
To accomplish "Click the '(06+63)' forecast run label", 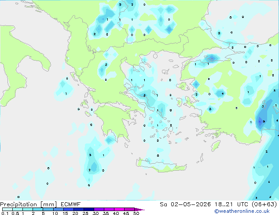I will click(x=264, y=204).
